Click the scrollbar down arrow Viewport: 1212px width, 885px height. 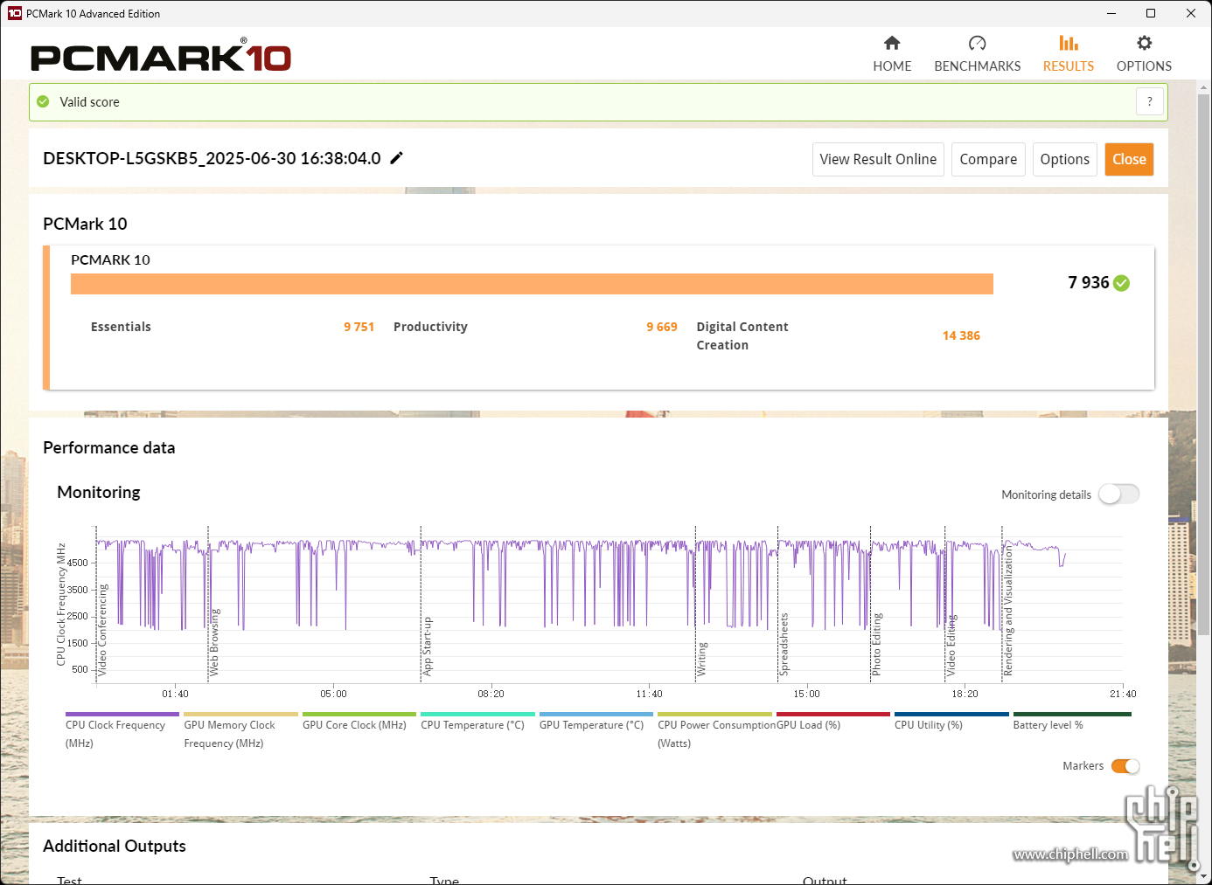pos(1204,875)
